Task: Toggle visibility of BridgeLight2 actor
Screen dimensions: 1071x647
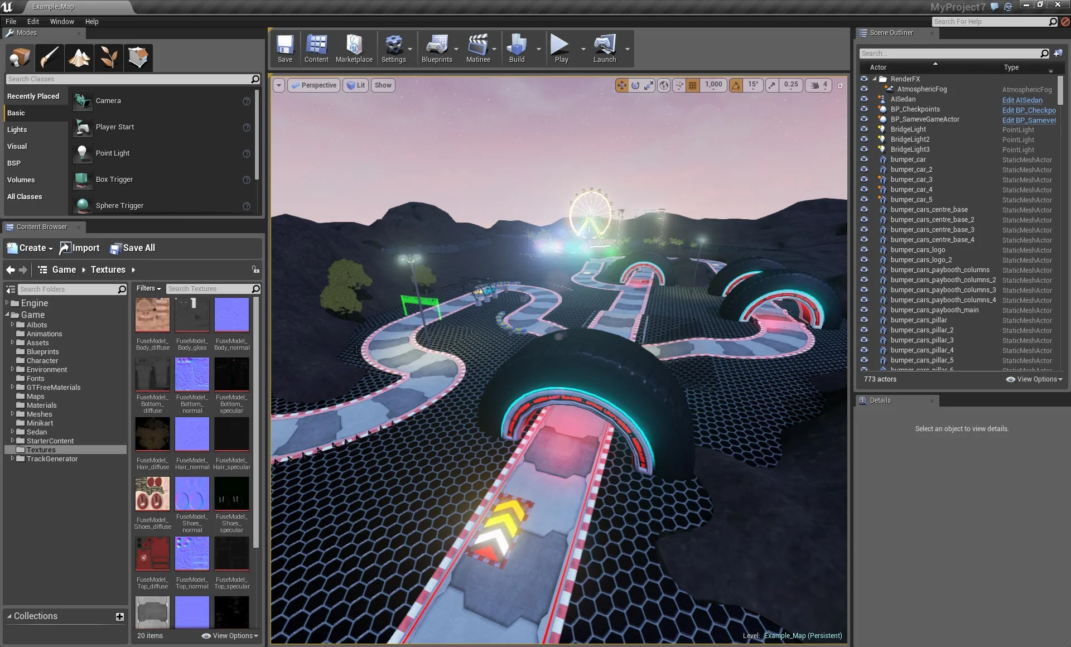Action: point(864,139)
